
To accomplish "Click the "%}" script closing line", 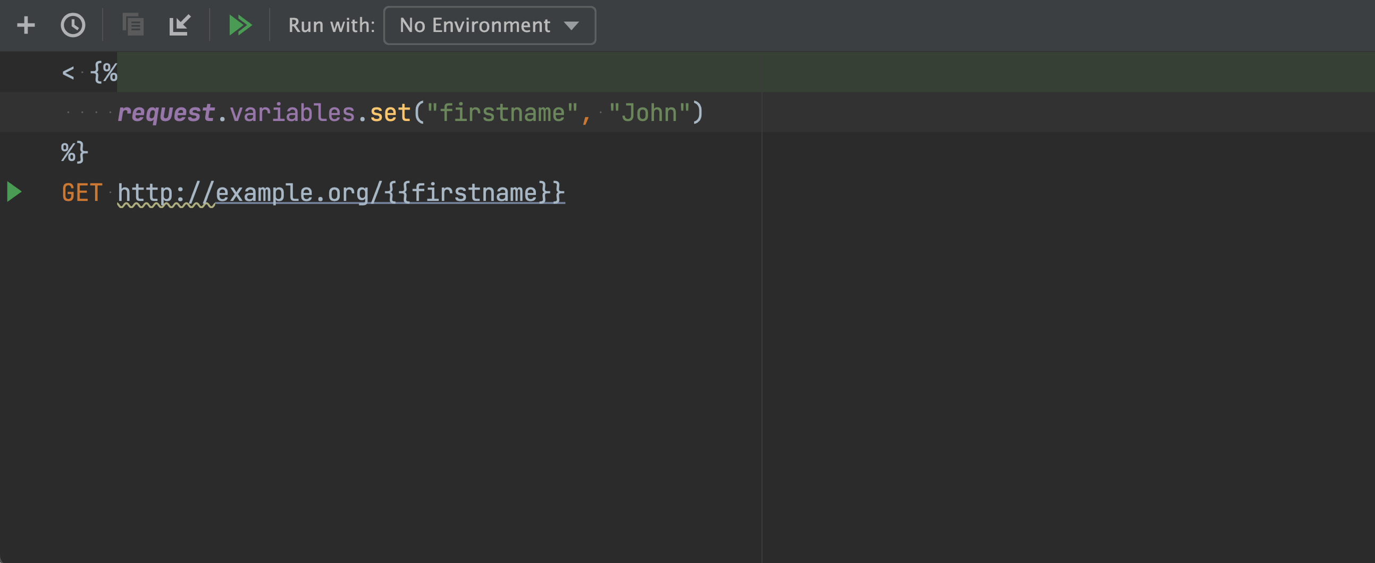I will click(x=74, y=152).
